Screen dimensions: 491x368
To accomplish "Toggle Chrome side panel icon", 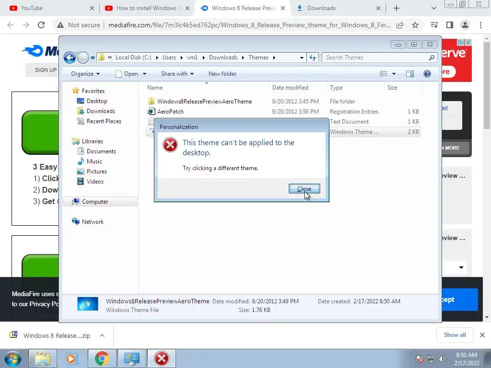I will coord(450,25).
